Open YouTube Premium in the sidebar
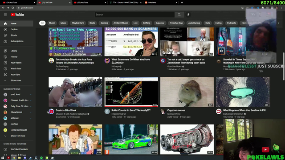285x160 pixels. click(16, 149)
